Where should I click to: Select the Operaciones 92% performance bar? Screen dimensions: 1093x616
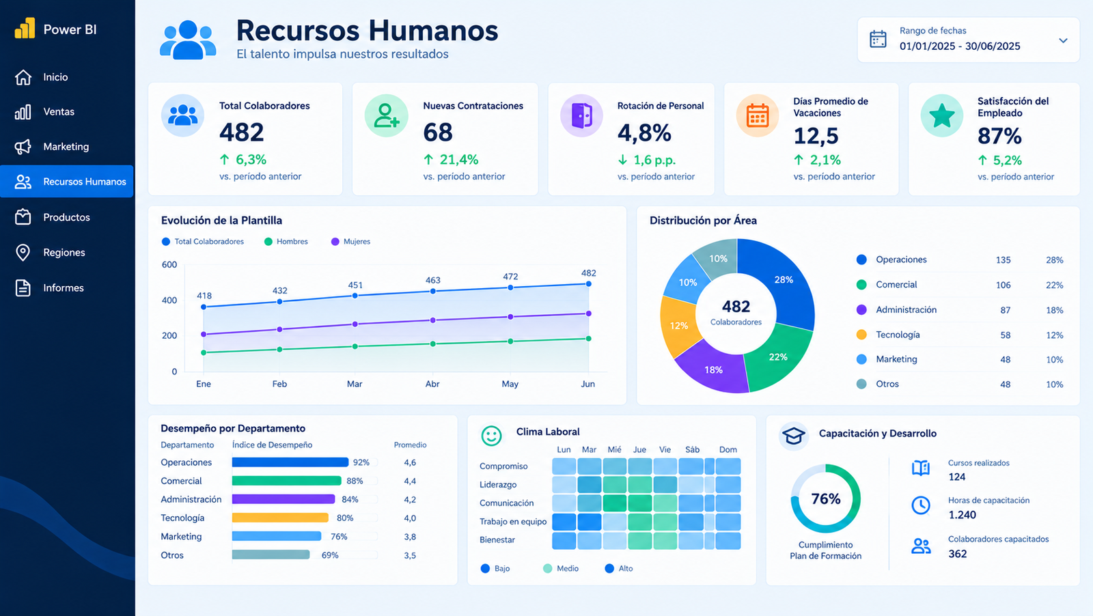coord(290,462)
